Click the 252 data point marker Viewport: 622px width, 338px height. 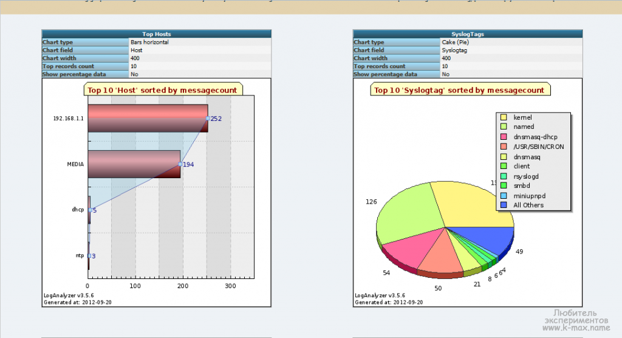point(208,119)
